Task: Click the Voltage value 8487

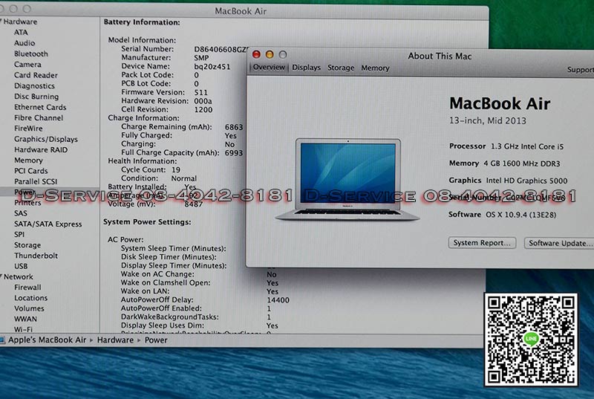Action: click(x=194, y=204)
